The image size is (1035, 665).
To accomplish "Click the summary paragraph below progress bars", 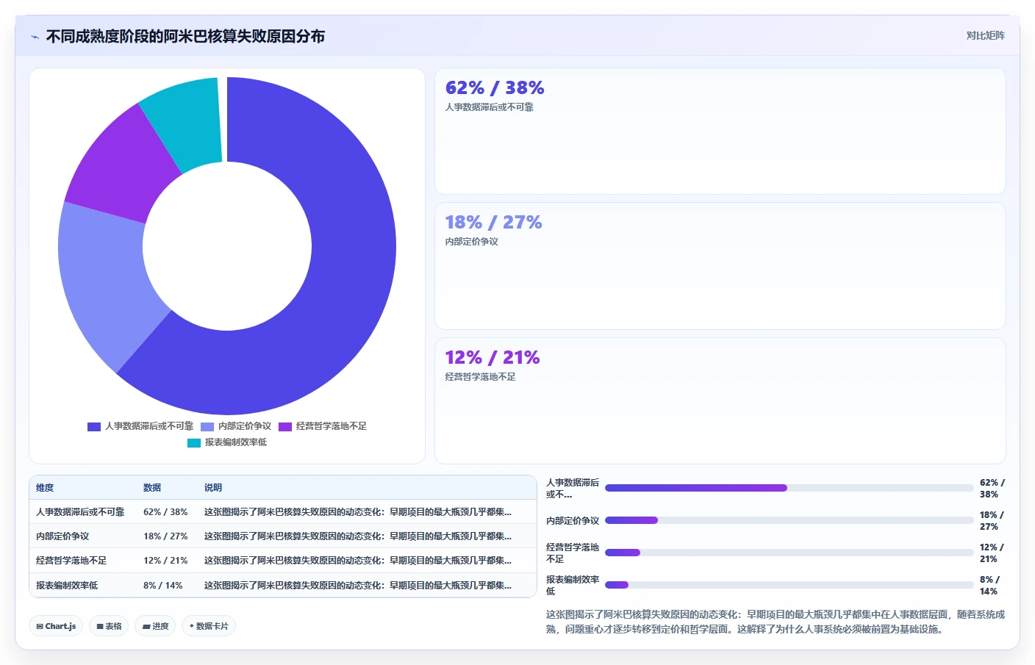I will 776,622.
